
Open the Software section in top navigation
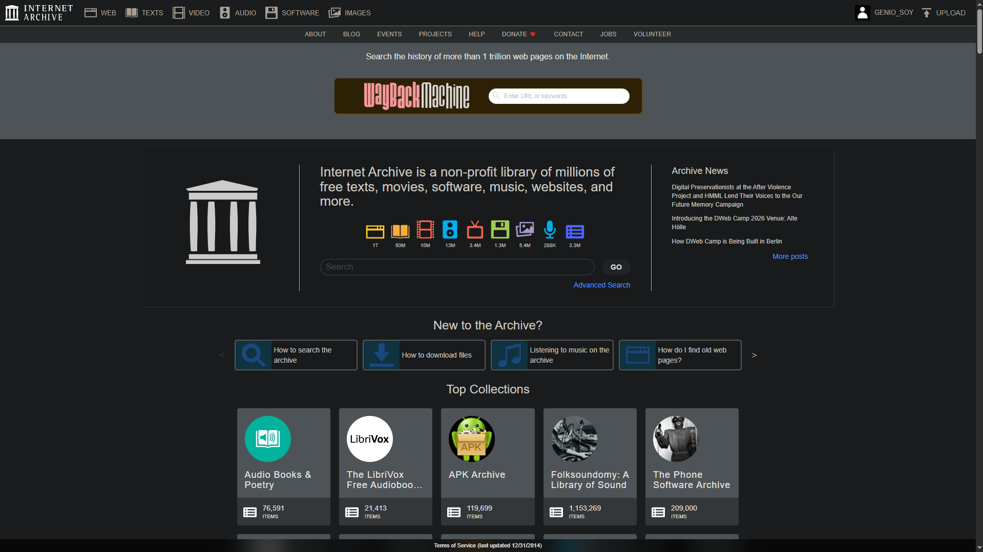(x=292, y=13)
